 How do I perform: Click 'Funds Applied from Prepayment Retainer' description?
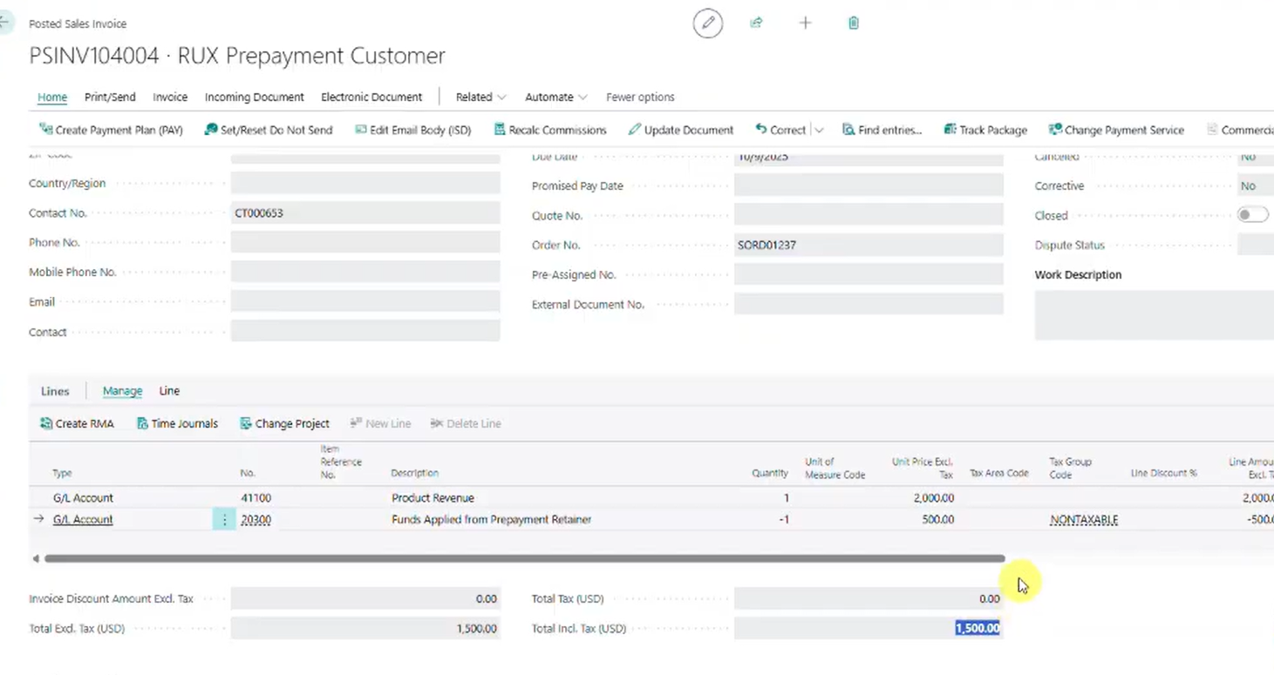(491, 520)
